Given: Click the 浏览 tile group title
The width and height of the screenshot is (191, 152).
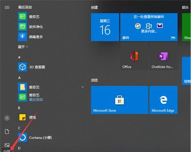Looking at the screenshot, I should (94, 80).
